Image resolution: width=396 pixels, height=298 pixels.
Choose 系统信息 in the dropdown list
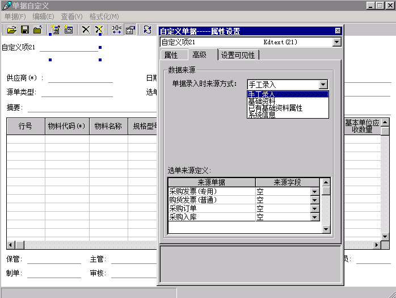(262, 115)
